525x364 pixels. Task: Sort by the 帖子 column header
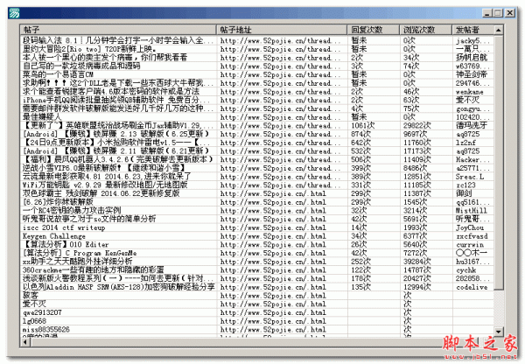pos(118,30)
